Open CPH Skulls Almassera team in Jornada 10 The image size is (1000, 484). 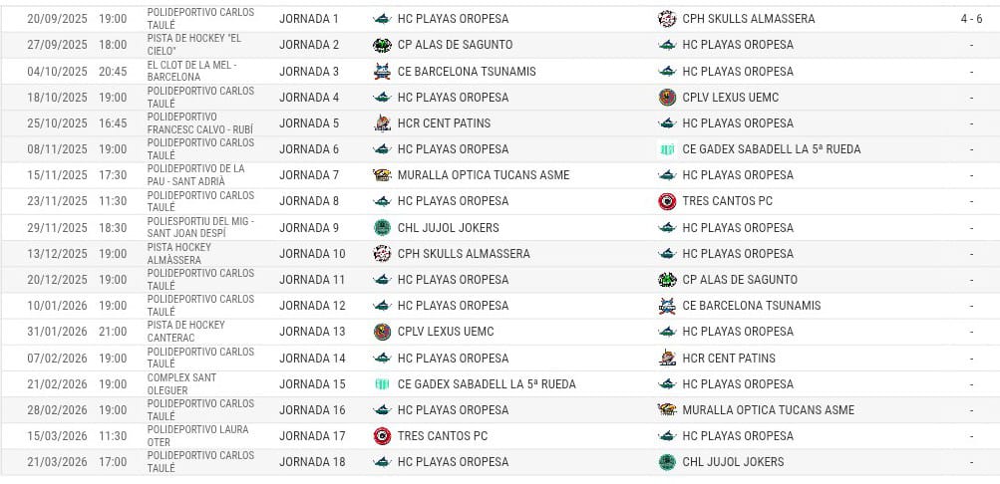(x=464, y=254)
